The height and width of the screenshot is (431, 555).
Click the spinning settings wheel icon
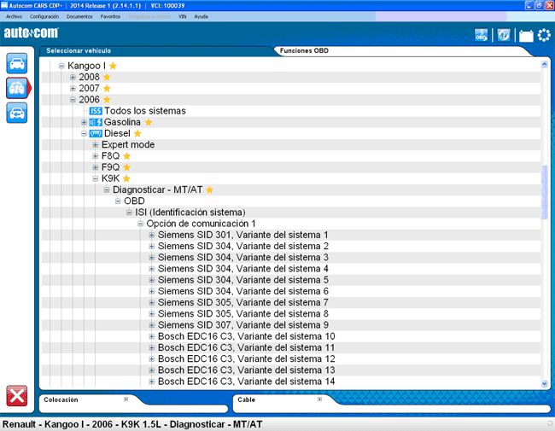tap(544, 35)
